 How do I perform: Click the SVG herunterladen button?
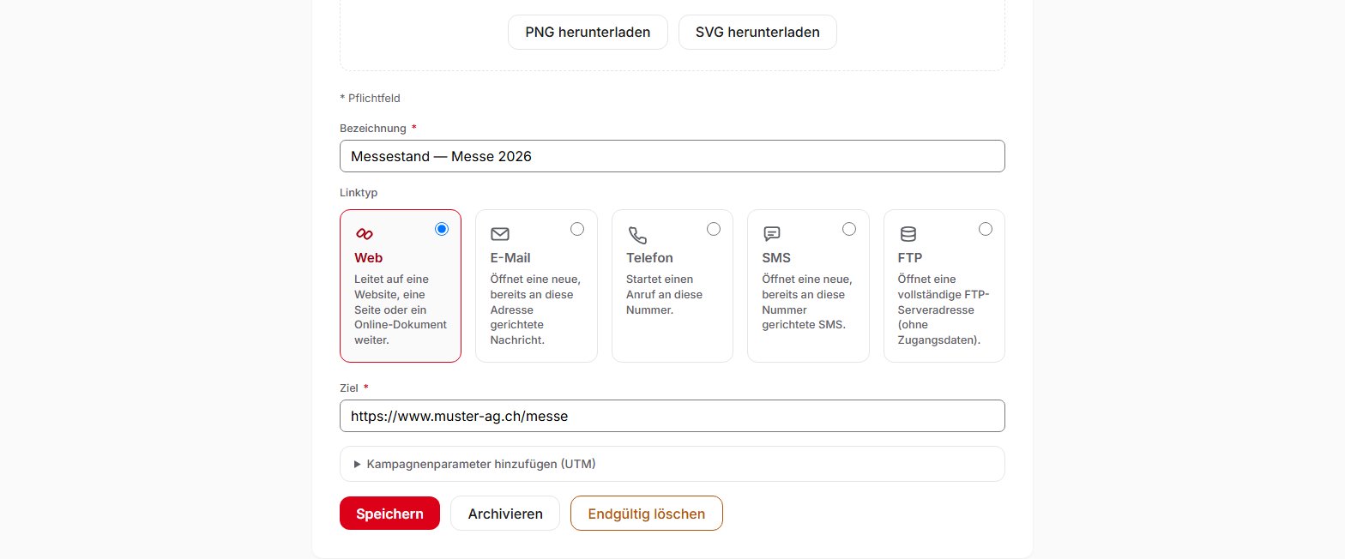click(x=757, y=33)
